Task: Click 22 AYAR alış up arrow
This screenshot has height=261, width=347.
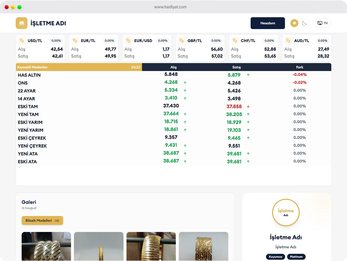Action: (x=185, y=91)
